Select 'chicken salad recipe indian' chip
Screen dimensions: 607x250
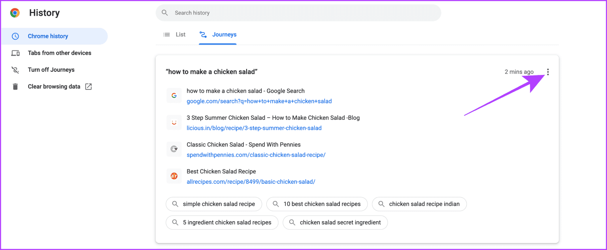pos(419,204)
